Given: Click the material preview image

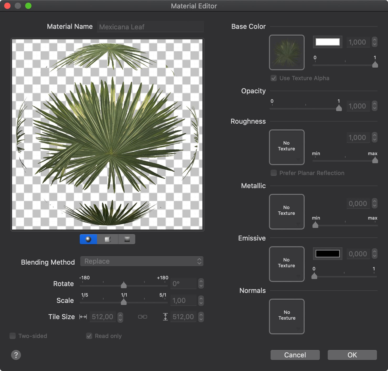Looking at the screenshot, I should [x=107, y=134].
